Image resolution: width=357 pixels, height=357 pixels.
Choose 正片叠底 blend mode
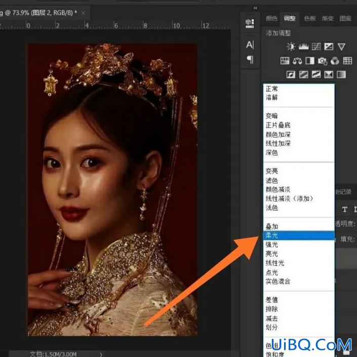tap(299, 125)
